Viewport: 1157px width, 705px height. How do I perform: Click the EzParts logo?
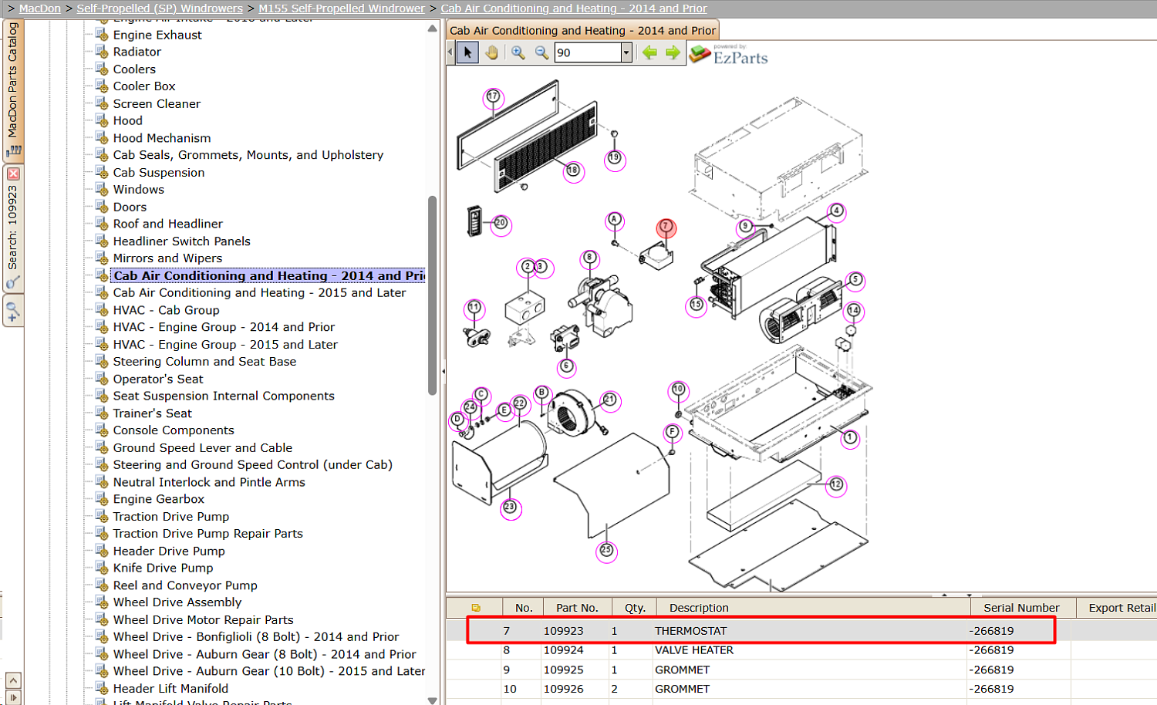tap(729, 54)
